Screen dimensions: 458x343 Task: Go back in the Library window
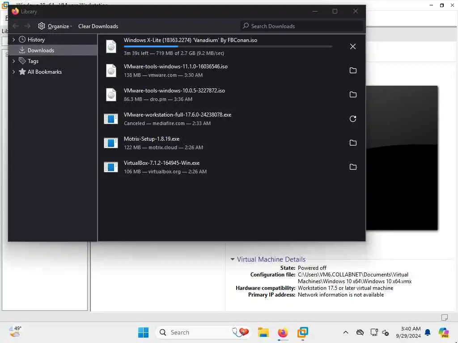16,26
